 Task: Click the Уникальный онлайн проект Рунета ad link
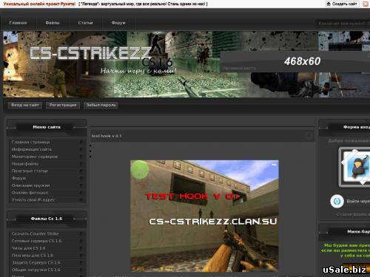(39, 4)
